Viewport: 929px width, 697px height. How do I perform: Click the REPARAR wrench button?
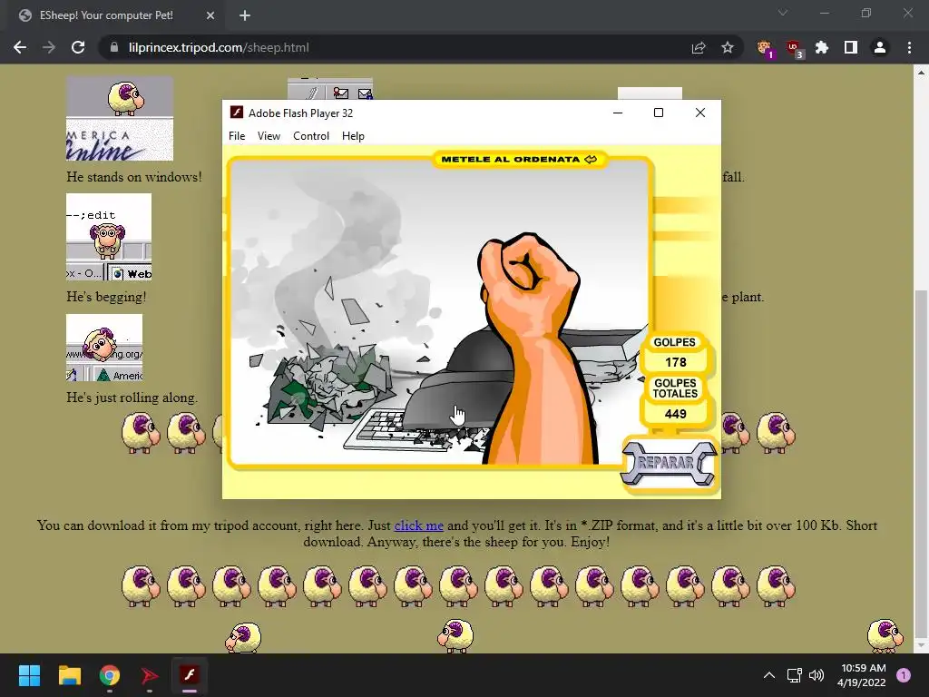669,464
